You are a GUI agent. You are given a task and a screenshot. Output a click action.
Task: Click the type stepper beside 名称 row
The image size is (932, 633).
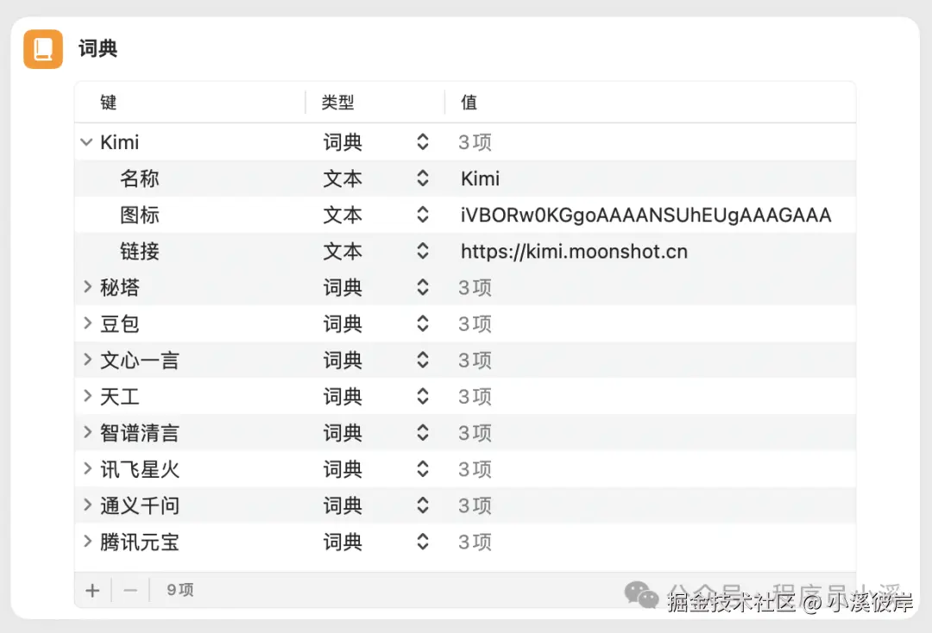click(x=422, y=179)
